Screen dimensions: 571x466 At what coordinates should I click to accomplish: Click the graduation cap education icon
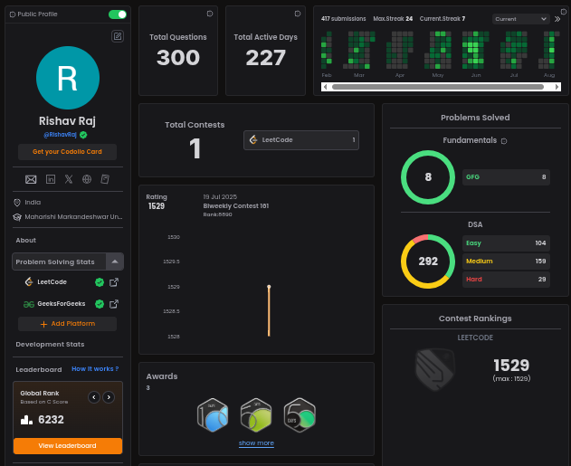point(17,217)
